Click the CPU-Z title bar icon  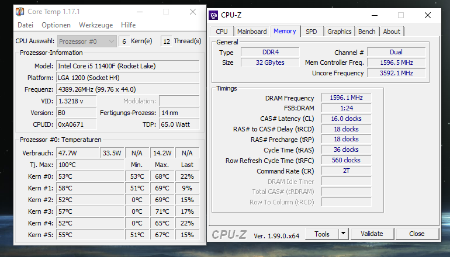pos(213,15)
